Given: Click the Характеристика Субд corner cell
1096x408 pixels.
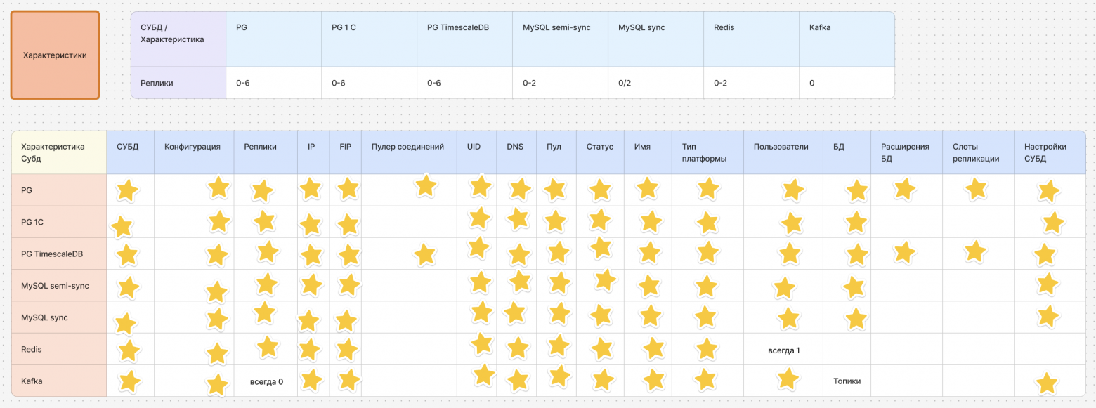Looking at the screenshot, I should click(x=59, y=152).
